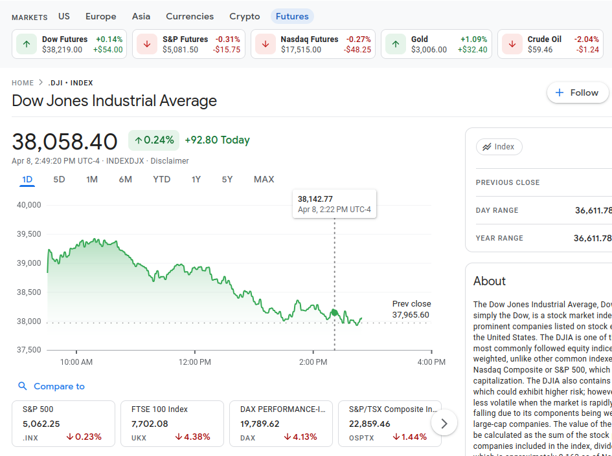Viewport: 612px width, 456px height.
Task: Click the DAY RANGE row label
Action: tap(497, 210)
